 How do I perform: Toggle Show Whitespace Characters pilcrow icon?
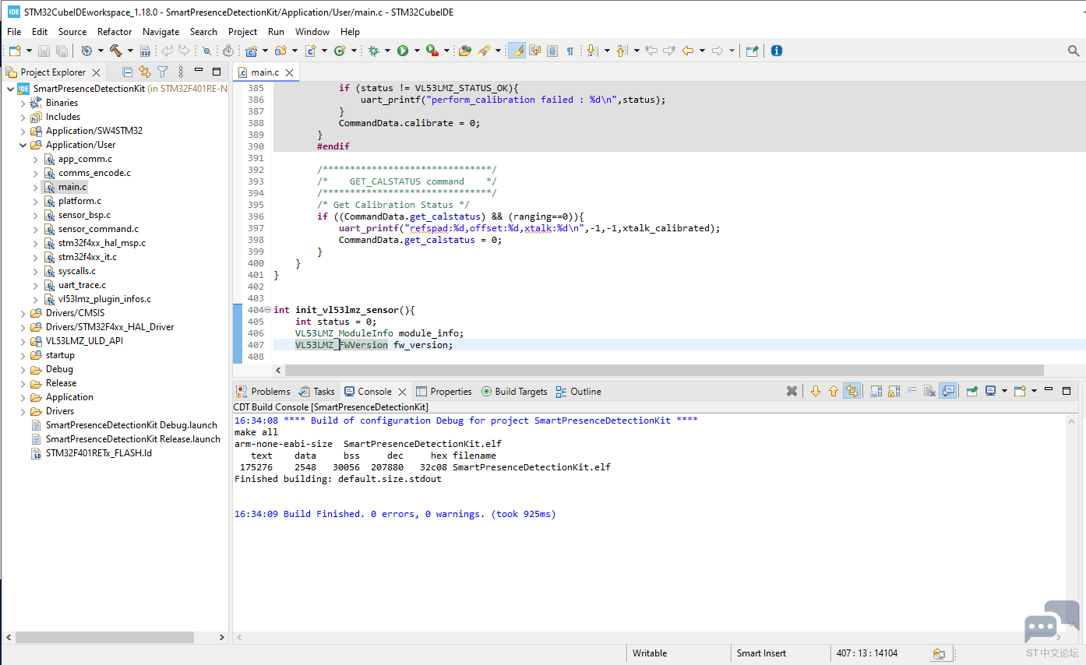[x=569, y=51]
